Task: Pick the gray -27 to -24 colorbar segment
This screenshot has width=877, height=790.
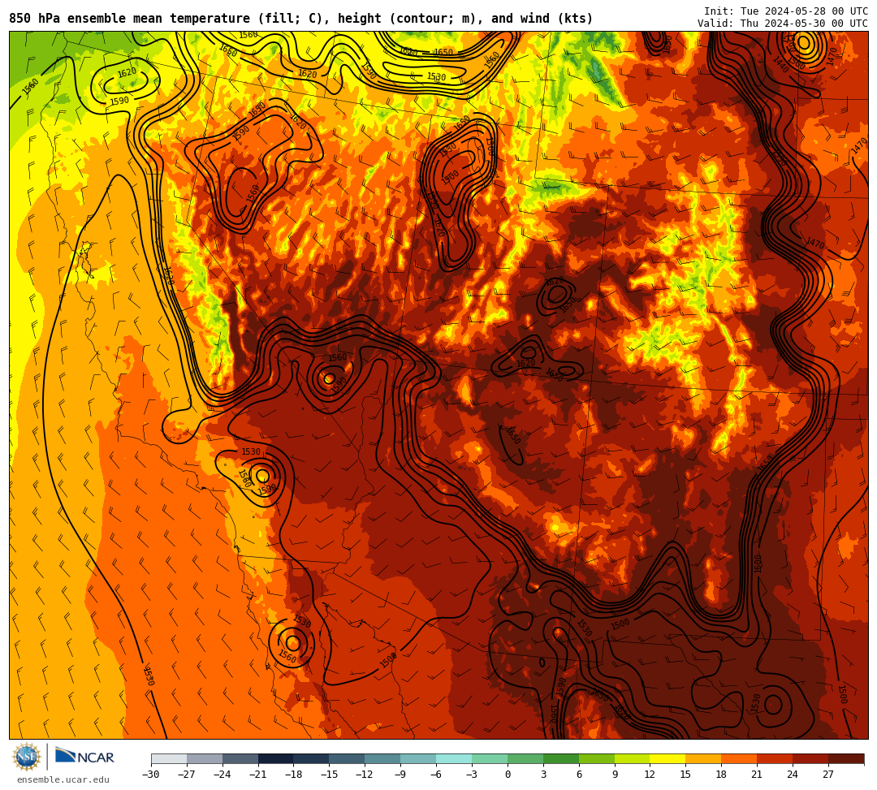Action: (x=205, y=758)
